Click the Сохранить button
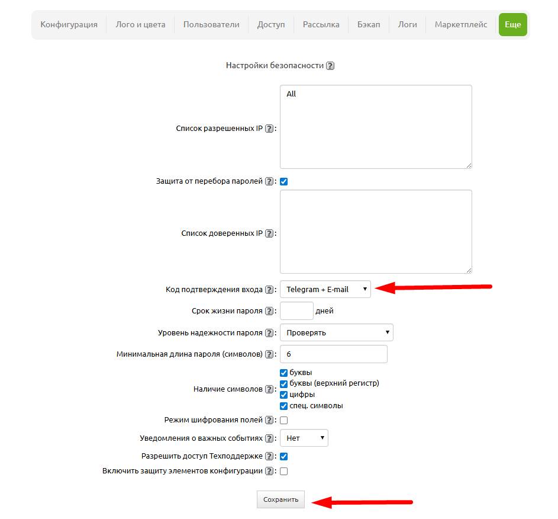 click(281, 499)
